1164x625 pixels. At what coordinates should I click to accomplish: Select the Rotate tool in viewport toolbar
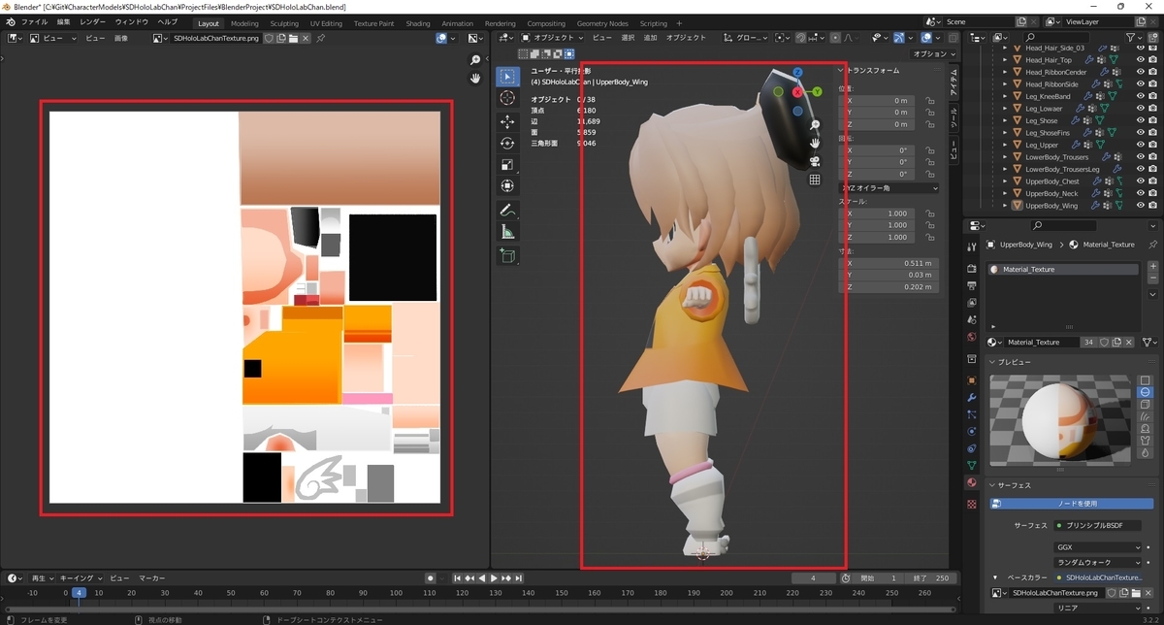tap(507, 143)
